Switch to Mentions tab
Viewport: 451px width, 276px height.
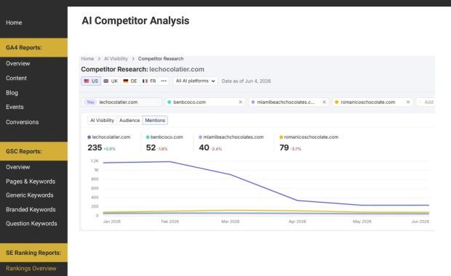click(x=155, y=121)
